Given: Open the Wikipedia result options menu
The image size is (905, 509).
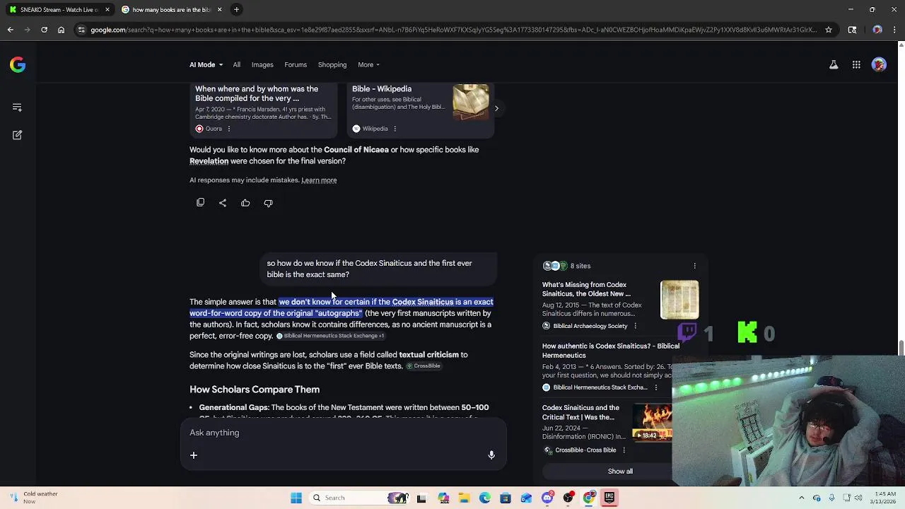Looking at the screenshot, I should 395,129.
